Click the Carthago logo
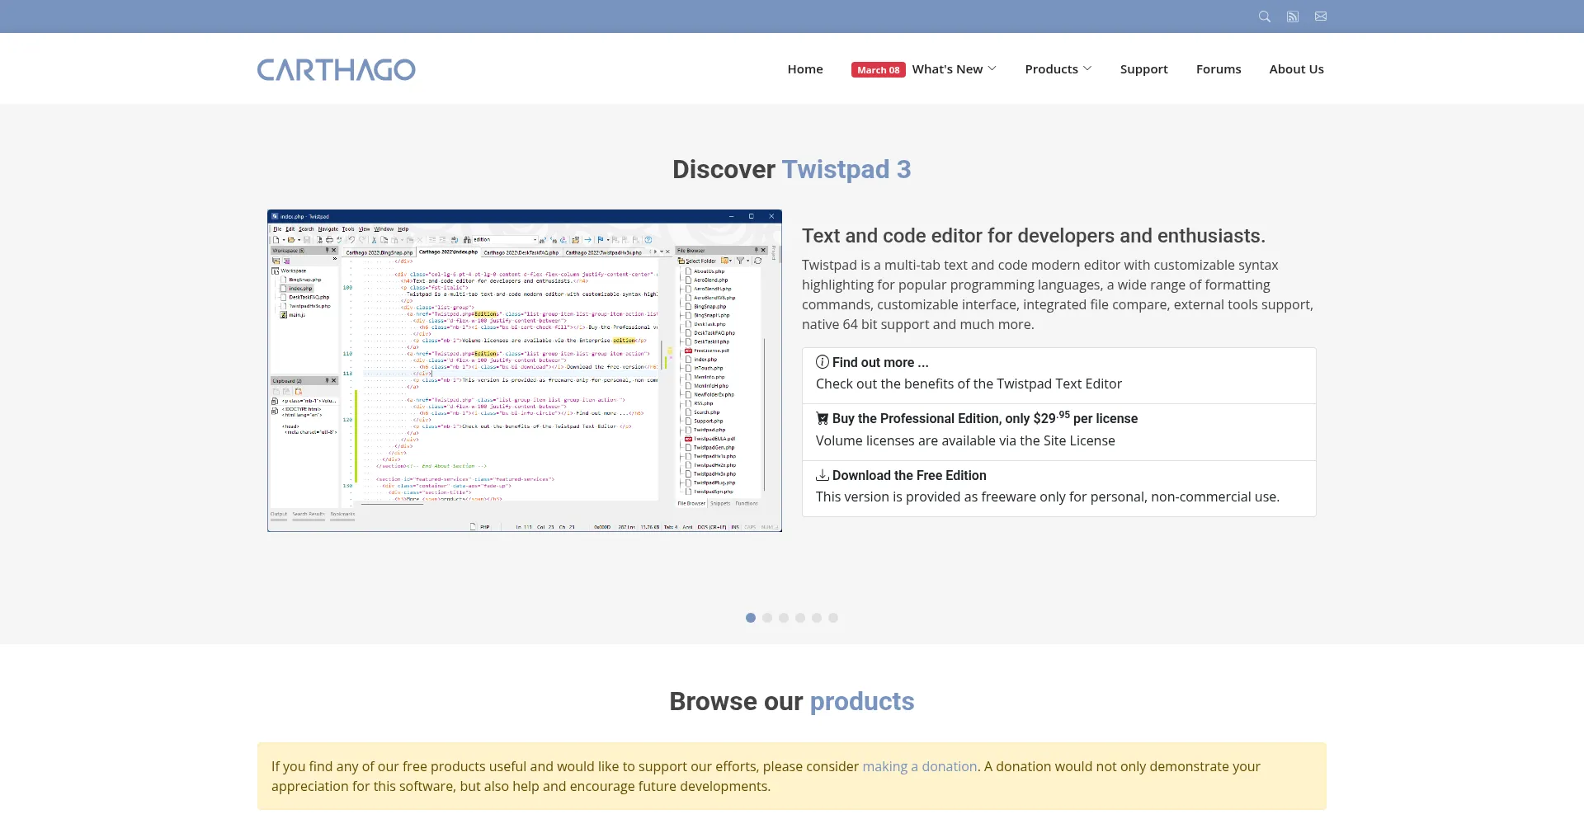This screenshot has width=1584, height=819. (336, 69)
